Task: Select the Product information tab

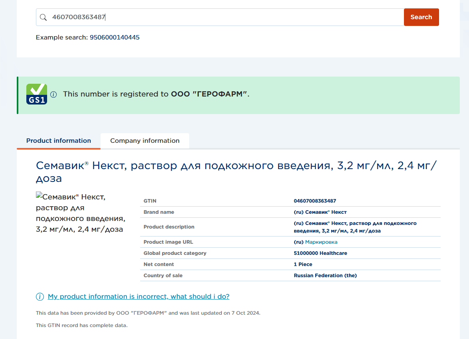Action: click(59, 141)
